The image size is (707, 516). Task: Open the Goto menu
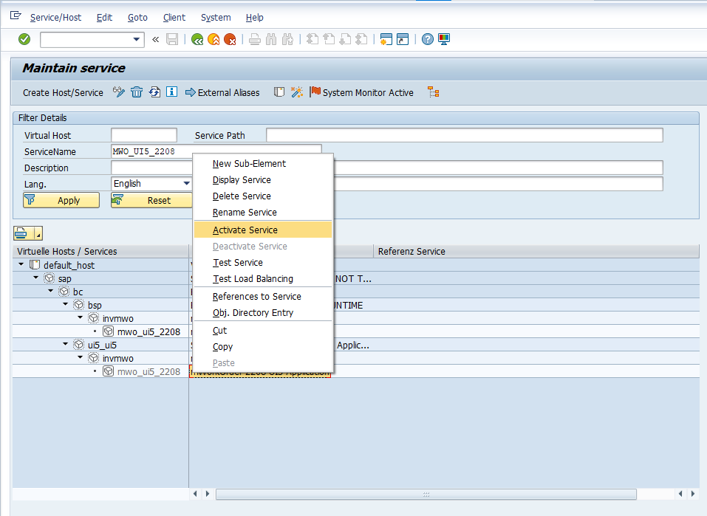[x=137, y=17]
